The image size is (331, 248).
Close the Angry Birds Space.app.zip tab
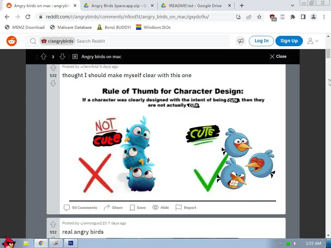(x=152, y=6)
